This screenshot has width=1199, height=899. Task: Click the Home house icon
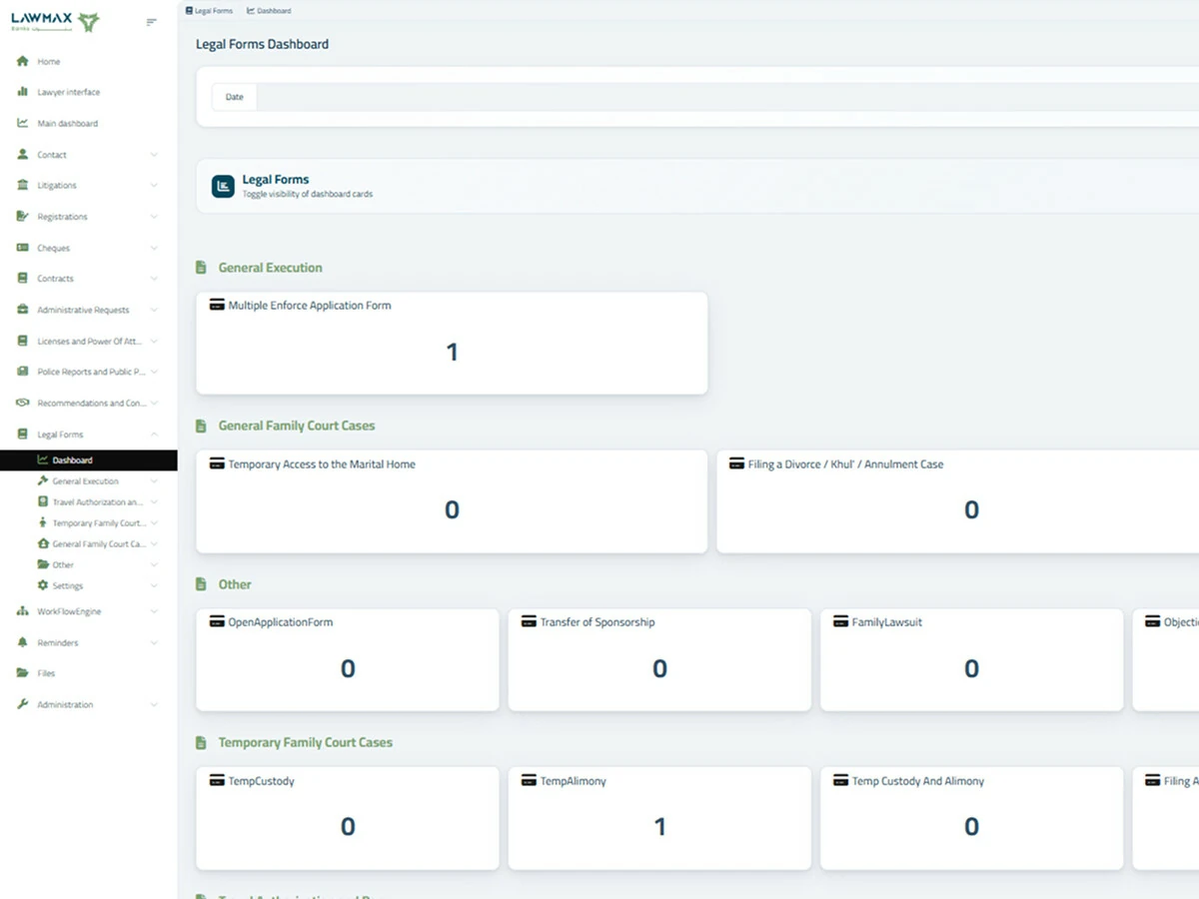click(x=22, y=61)
